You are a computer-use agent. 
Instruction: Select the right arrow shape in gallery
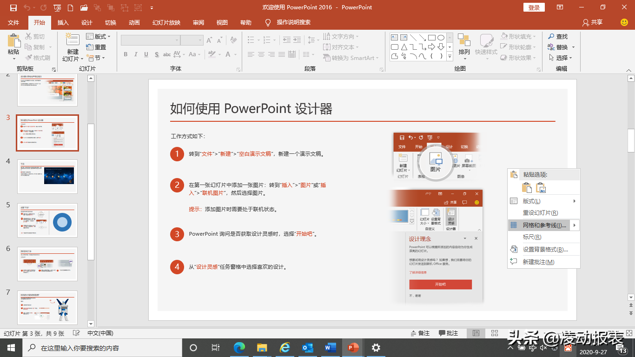[431, 47]
